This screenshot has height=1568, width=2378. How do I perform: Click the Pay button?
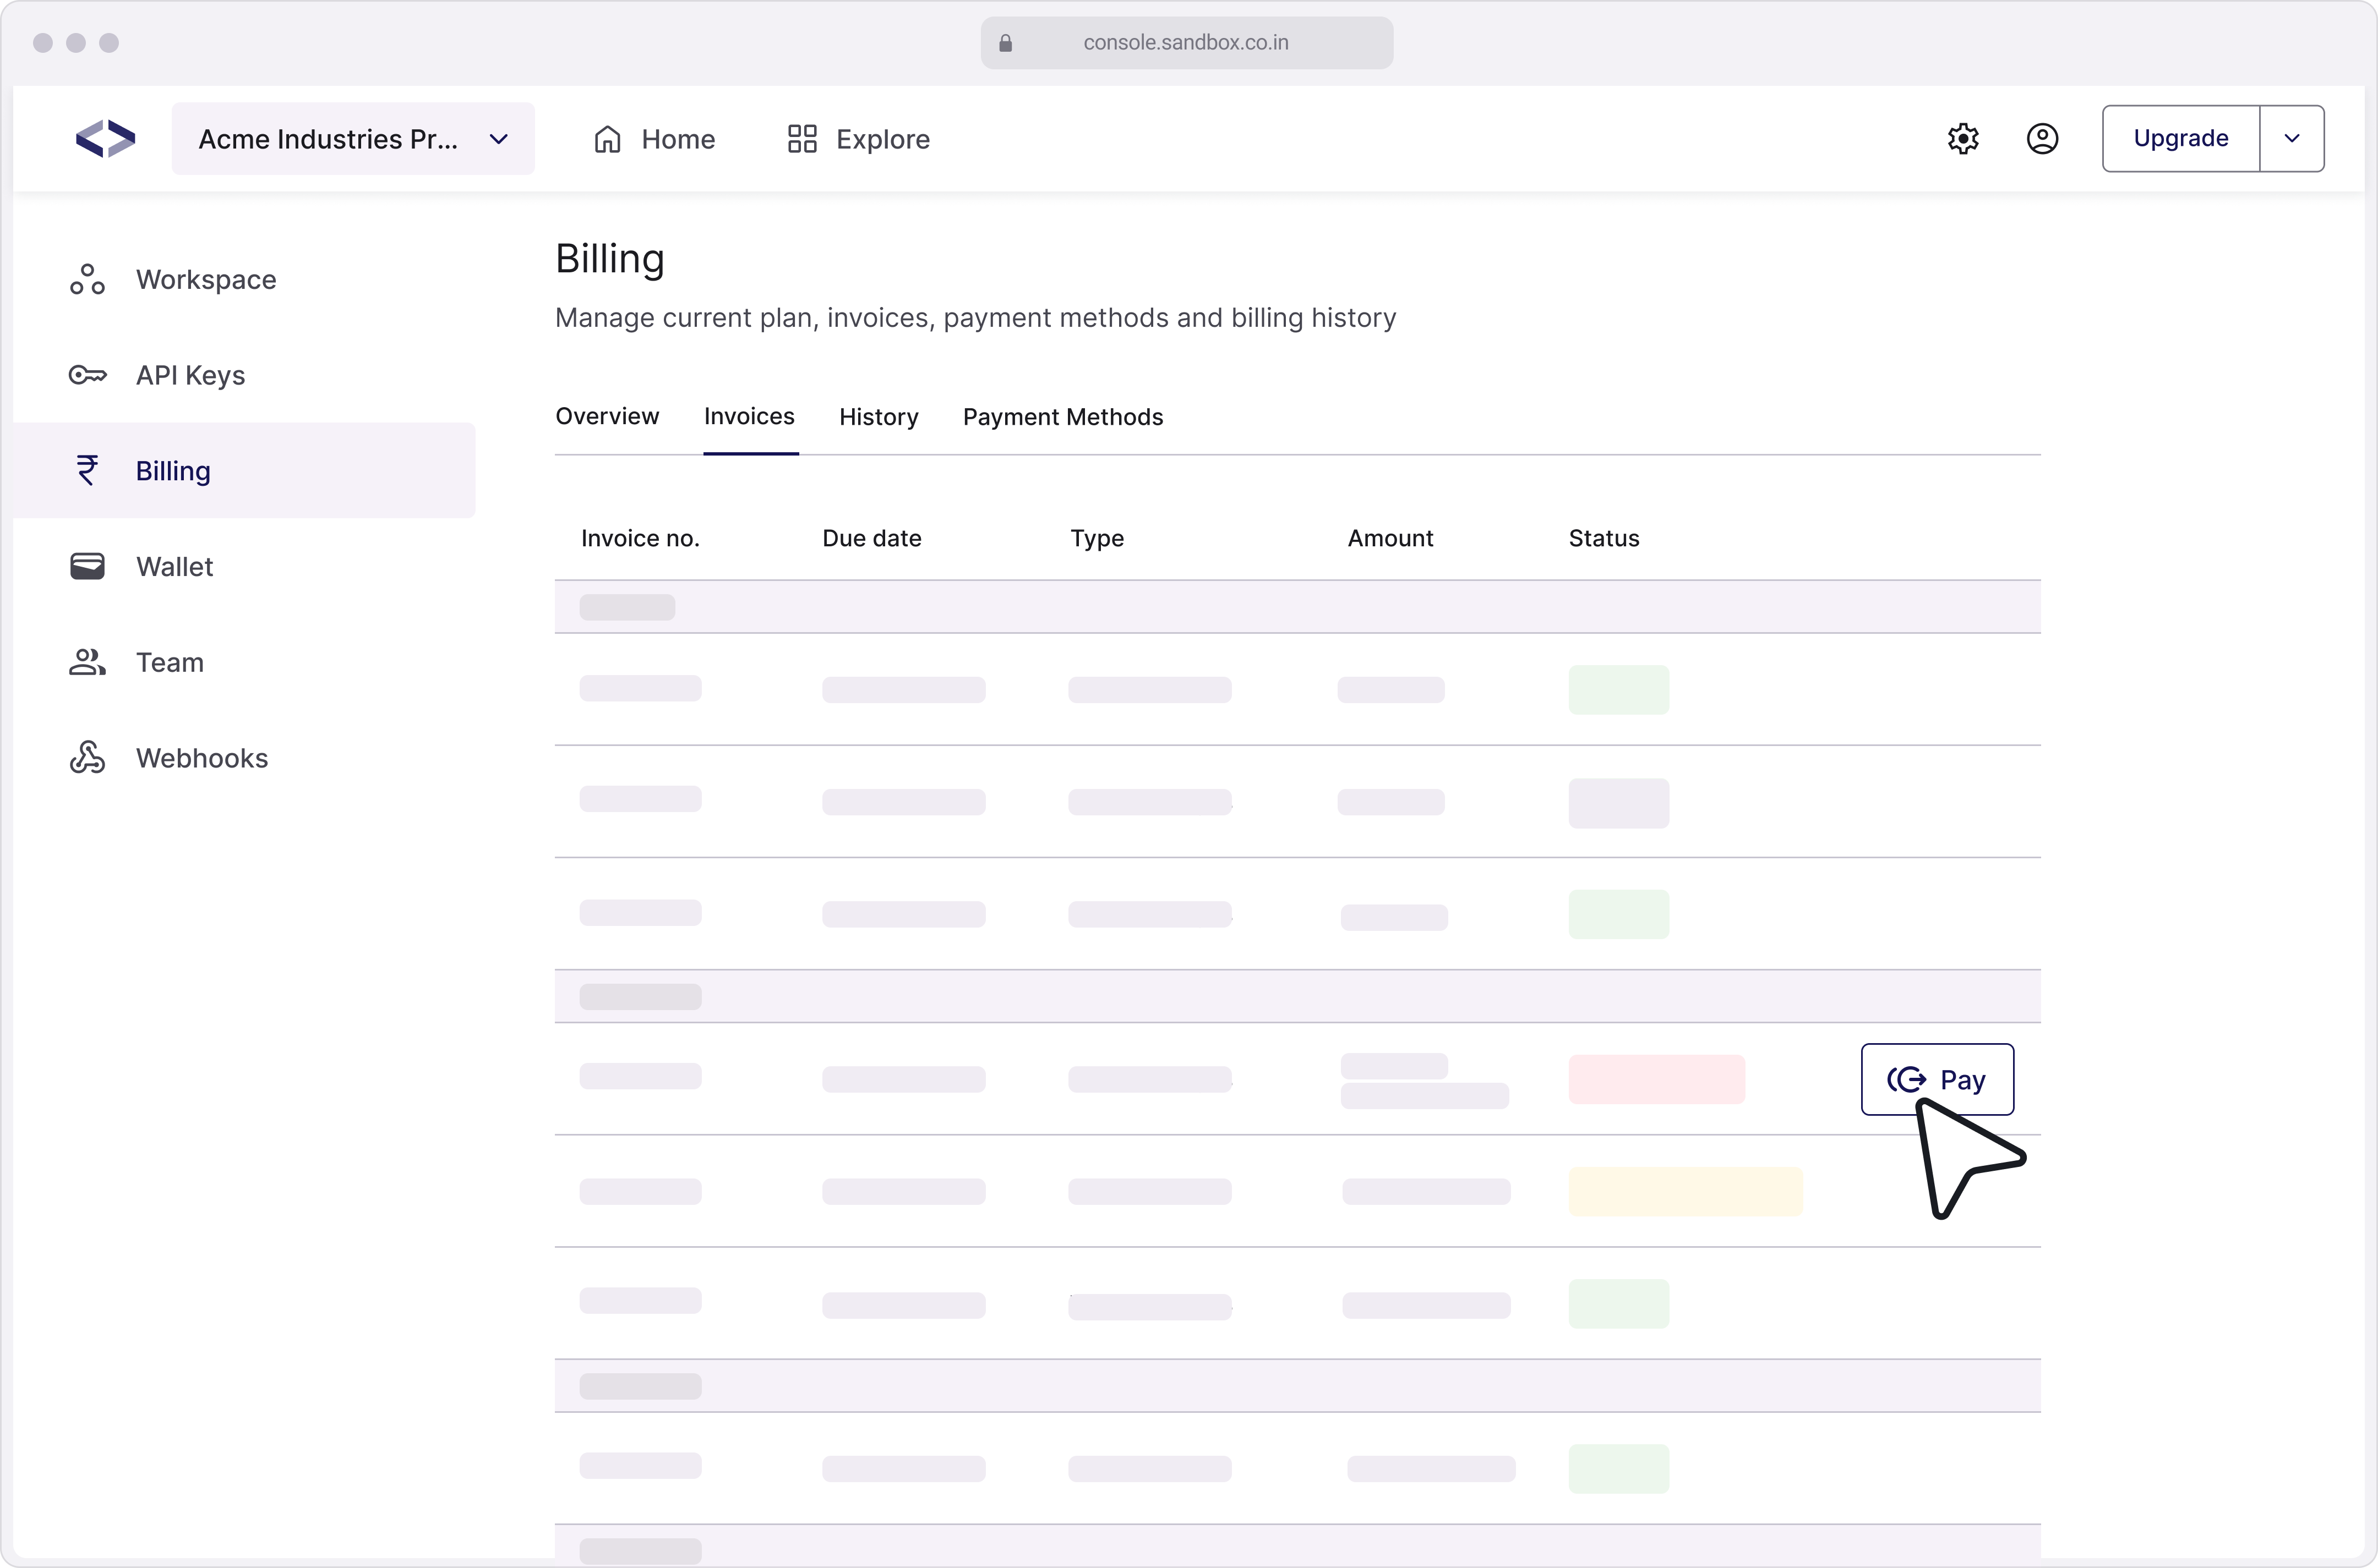coord(1936,1080)
